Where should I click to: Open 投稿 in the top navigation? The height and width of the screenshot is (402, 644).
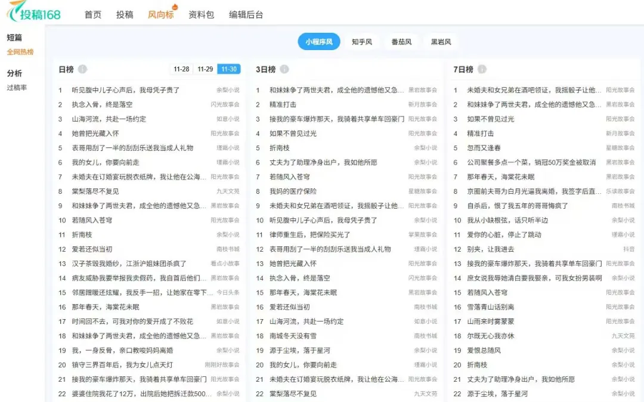click(x=125, y=15)
